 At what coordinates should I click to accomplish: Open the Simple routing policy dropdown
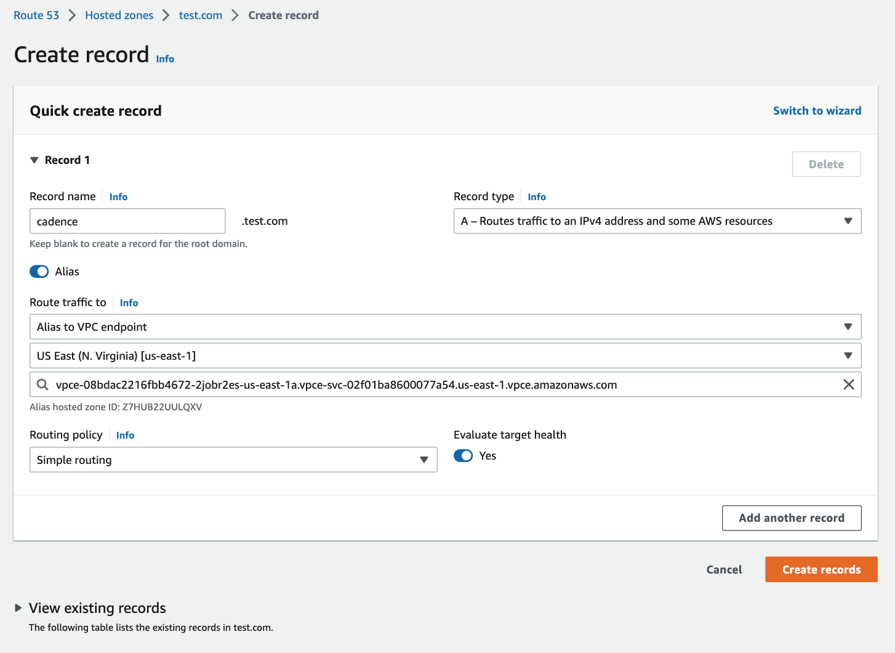(x=233, y=460)
